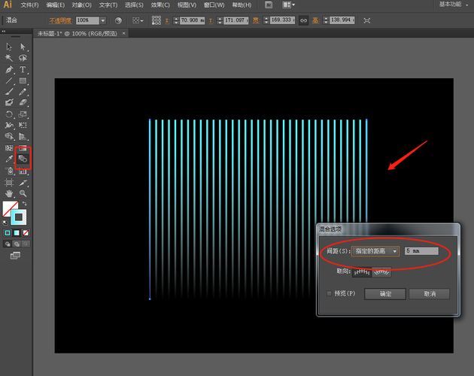Swap fill and stroke colors
Screen dimensions: 474x376
click(25, 204)
